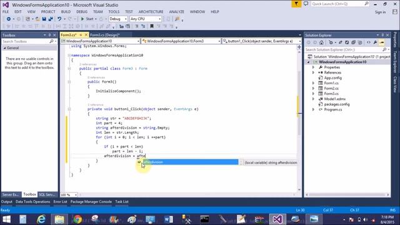Click the Sign in link

(x=380, y=12)
